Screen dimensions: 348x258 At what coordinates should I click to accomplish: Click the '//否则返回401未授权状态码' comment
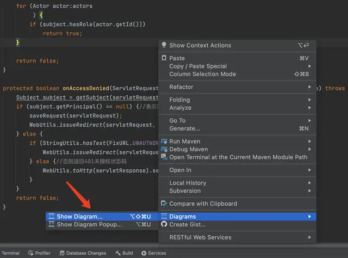click(x=91, y=161)
